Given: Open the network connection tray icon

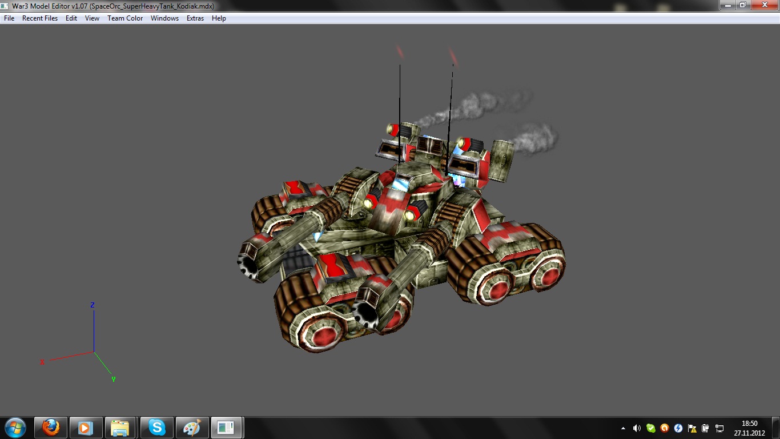Looking at the screenshot, I should coord(719,428).
